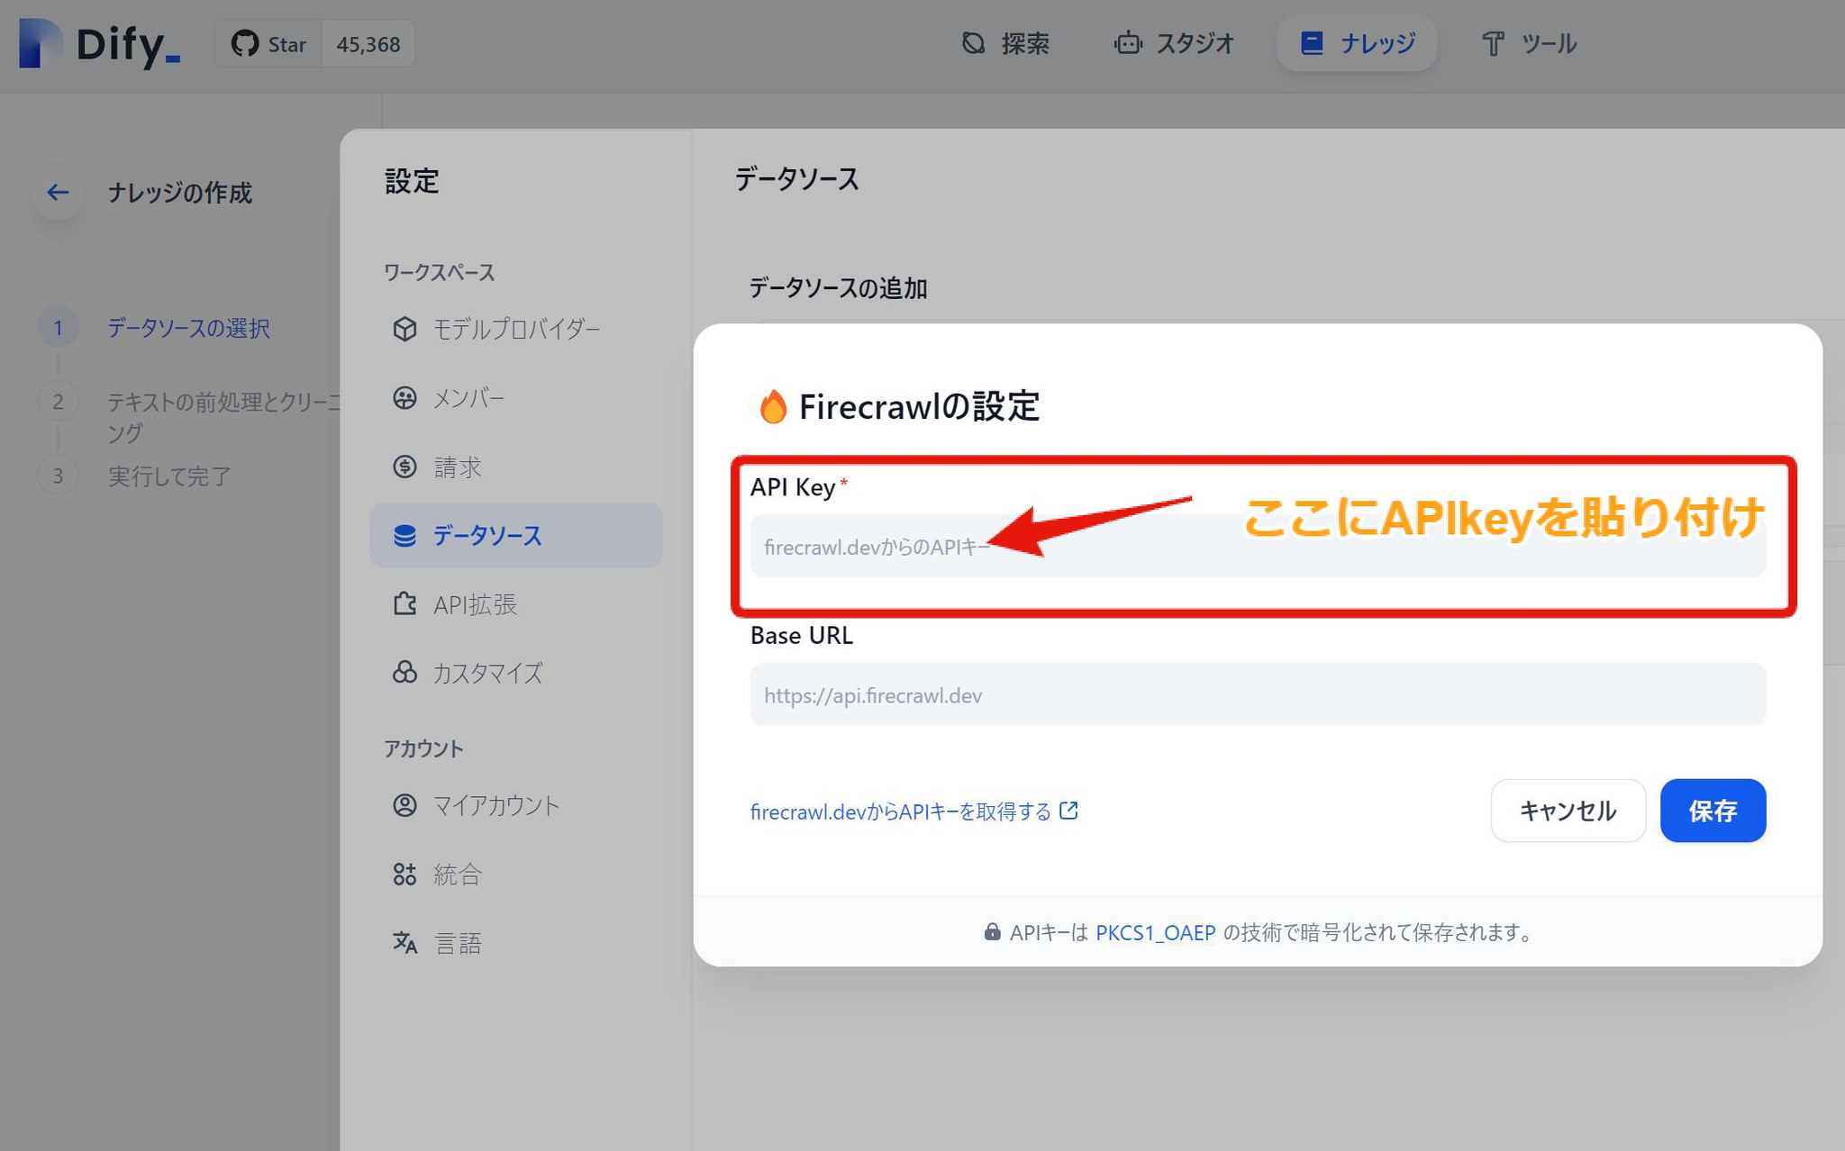
Task: Open the PKCS1_OAEP link
Action: pos(1155,932)
